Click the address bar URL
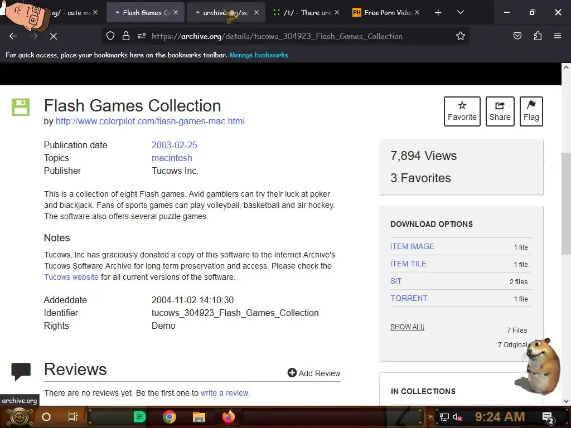571x428 pixels. (x=277, y=36)
